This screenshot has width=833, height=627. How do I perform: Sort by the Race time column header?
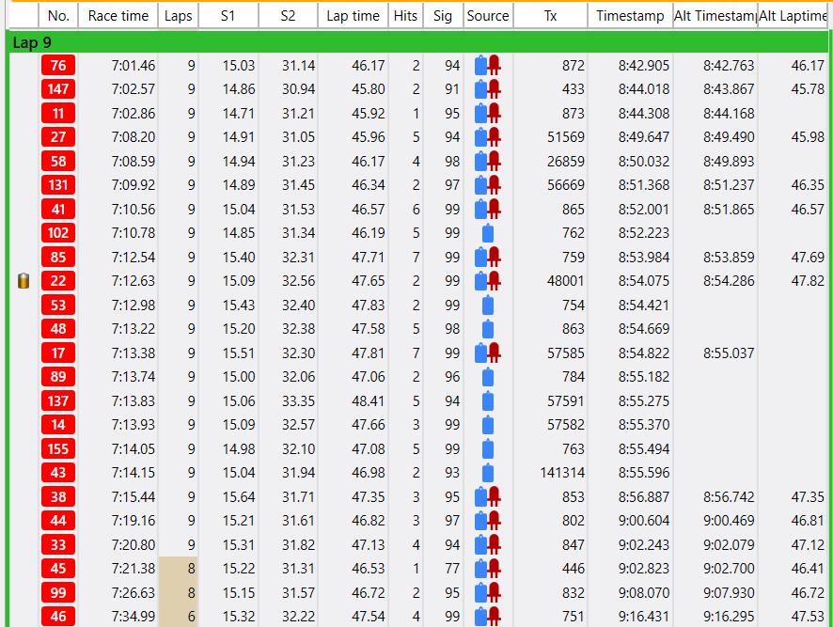118,16
